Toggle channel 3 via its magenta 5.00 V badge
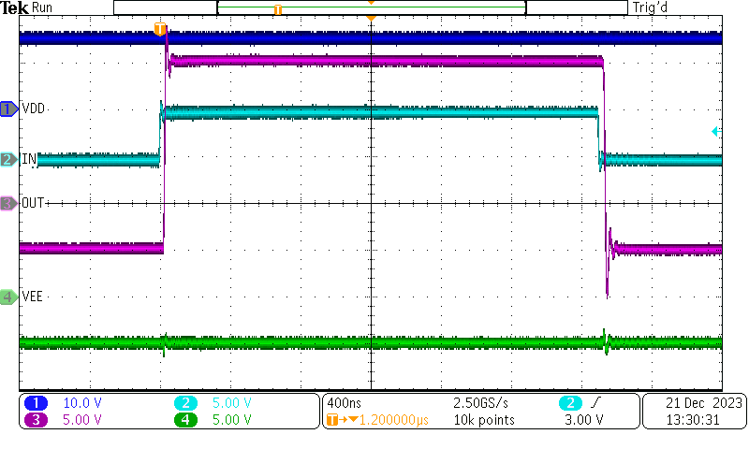The image size is (749, 449). (x=37, y=420)
